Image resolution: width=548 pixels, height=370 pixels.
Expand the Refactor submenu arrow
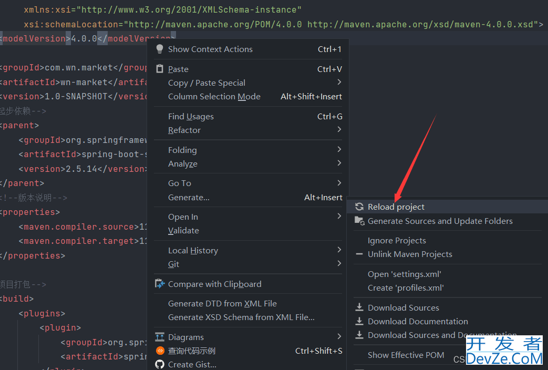[x=339, y=129]
